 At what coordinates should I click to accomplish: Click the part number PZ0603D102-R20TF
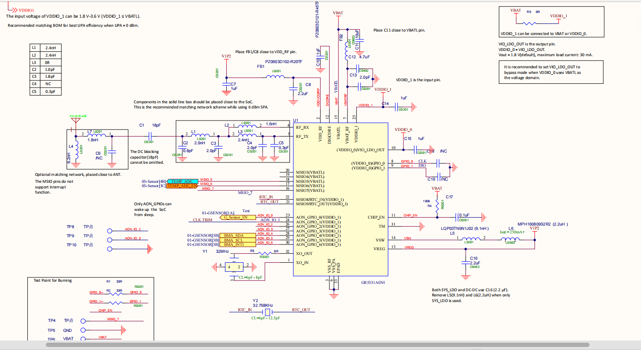tap(283, 62)
